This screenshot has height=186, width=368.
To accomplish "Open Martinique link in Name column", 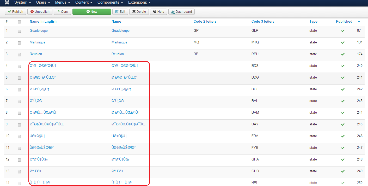I will coord(119,42).
